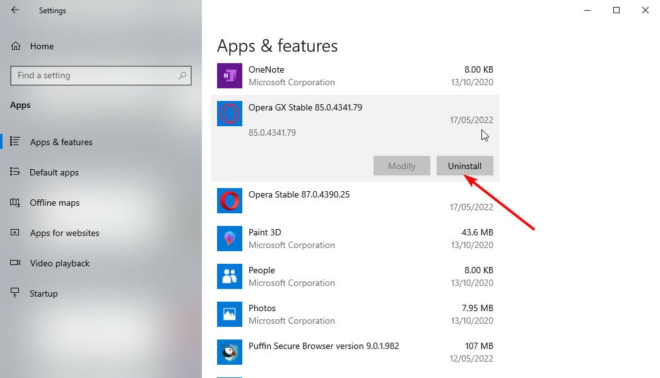Select Puffin Secure Browser version 9.0.1.982

point(324,346)
